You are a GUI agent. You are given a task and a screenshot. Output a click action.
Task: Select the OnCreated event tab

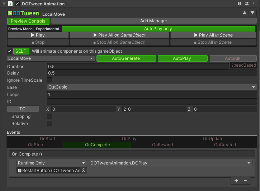pos(225,145)
